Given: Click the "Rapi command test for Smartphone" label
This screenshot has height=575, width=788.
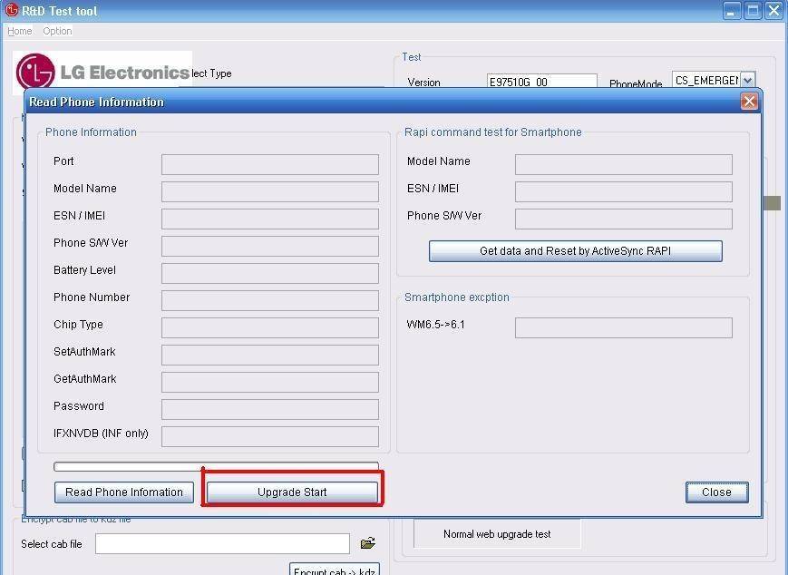Looking at the screenshot, I should tap(493, 132).
